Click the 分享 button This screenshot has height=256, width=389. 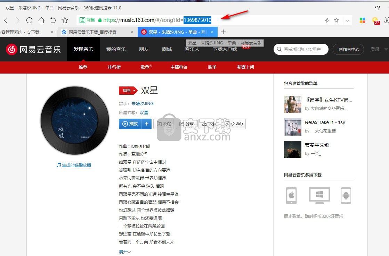tap(187, 124)
